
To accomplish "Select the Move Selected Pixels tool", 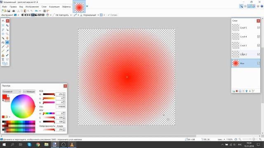I will point(7,25).
